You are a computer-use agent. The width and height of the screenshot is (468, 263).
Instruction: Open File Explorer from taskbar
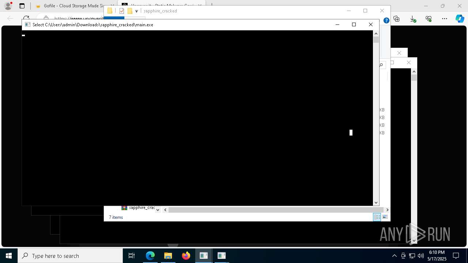point(168,256)
